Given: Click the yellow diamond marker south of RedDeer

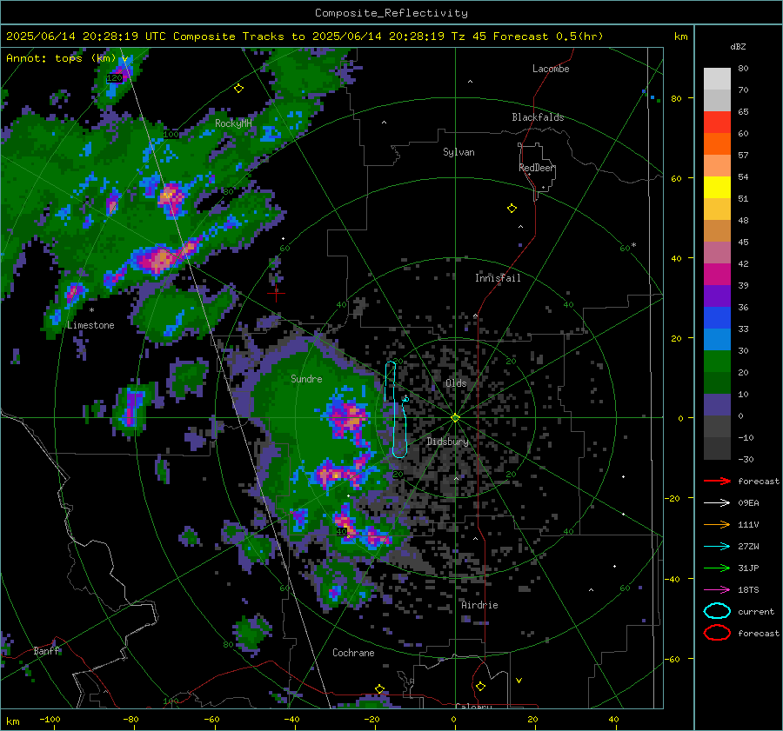Looking at the screenshot, I should pyautogui.click(x=512, y=208).
